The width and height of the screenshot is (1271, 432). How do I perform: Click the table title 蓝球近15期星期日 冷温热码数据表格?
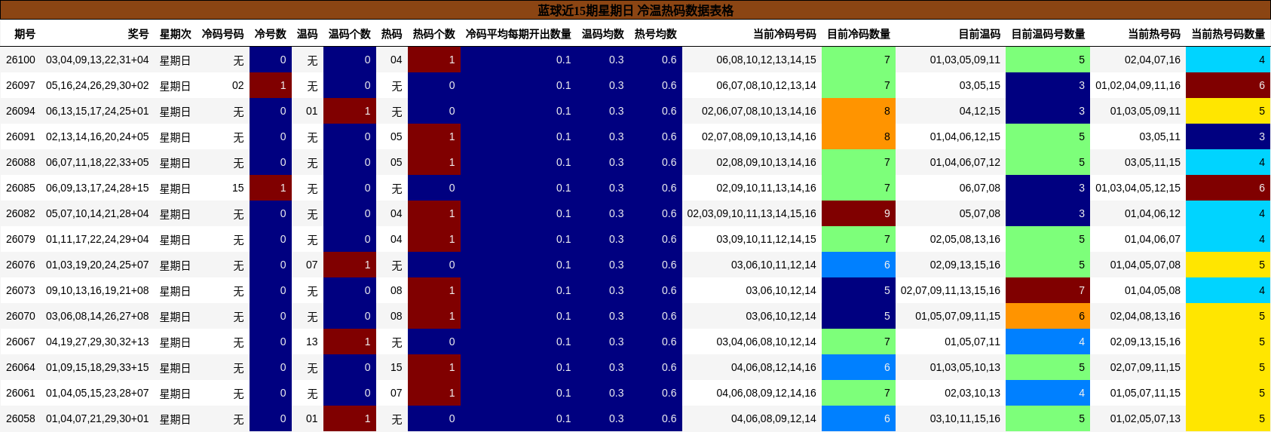[x=635, y=10]
